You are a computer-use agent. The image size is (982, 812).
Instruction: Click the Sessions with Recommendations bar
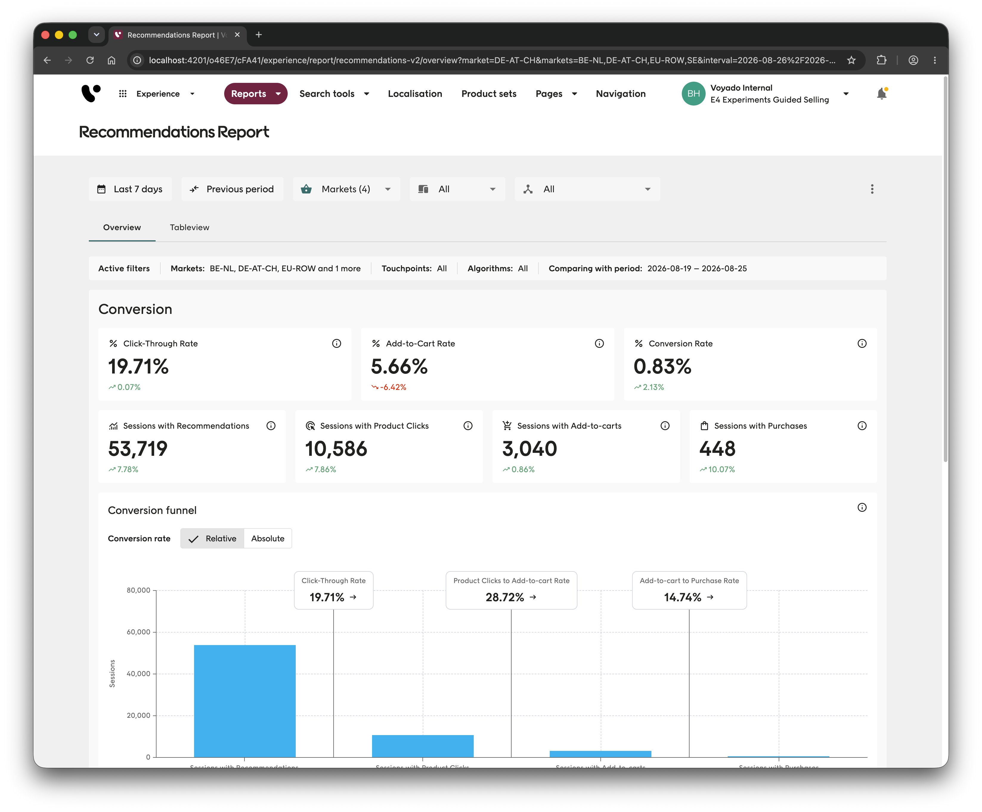[x=244, y=701]
